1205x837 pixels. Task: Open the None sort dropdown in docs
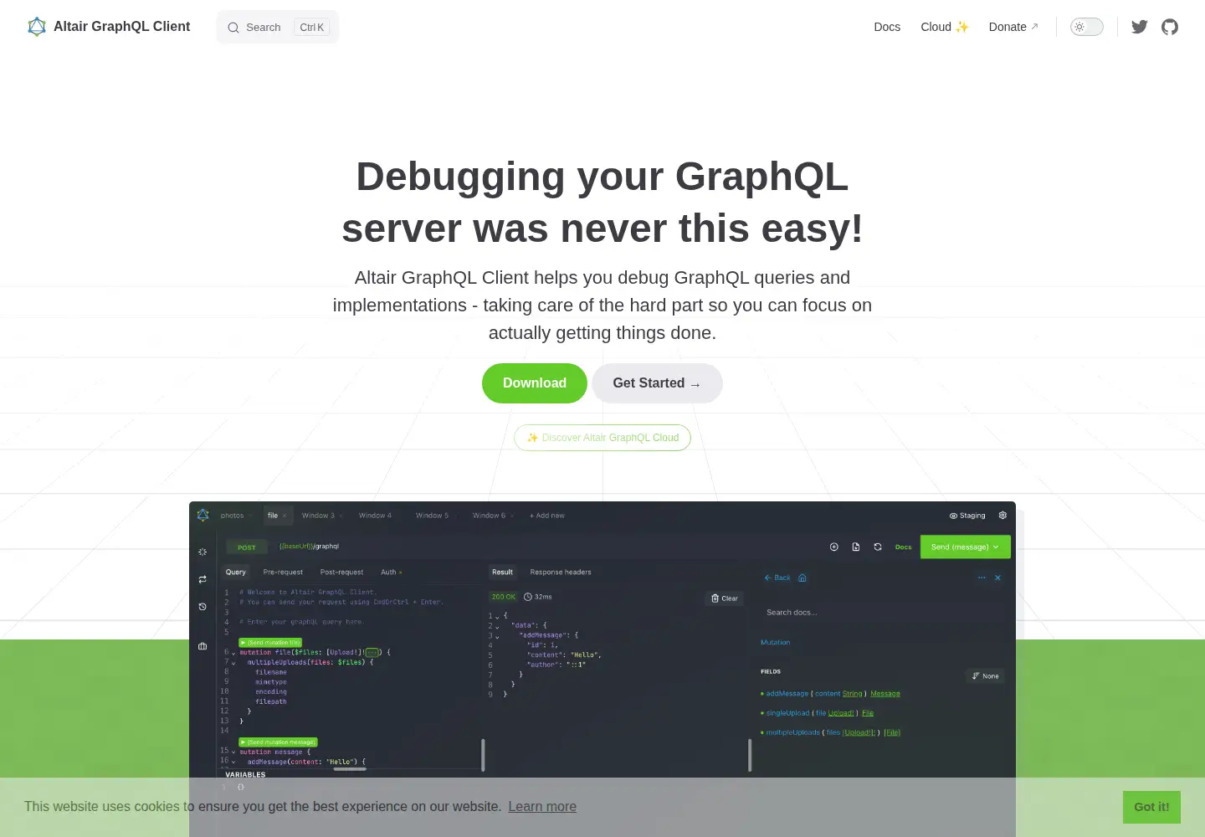985,676
